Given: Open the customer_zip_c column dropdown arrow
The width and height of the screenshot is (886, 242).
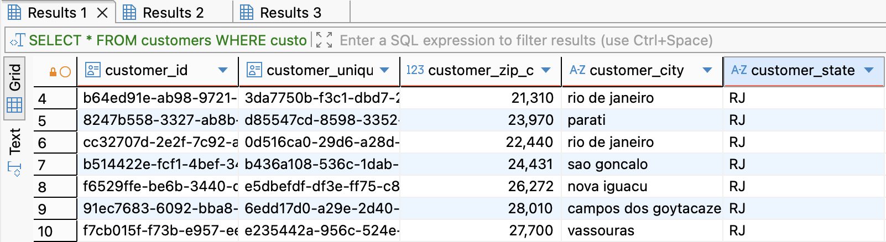Looking at the screenshot, I should pyautogui.click(x=546, y=70).
